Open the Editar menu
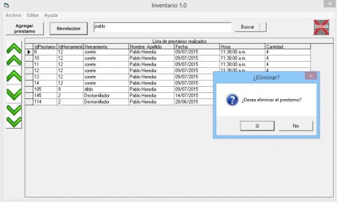Screen dimensions: 337x202 click(x=33, y=15)
